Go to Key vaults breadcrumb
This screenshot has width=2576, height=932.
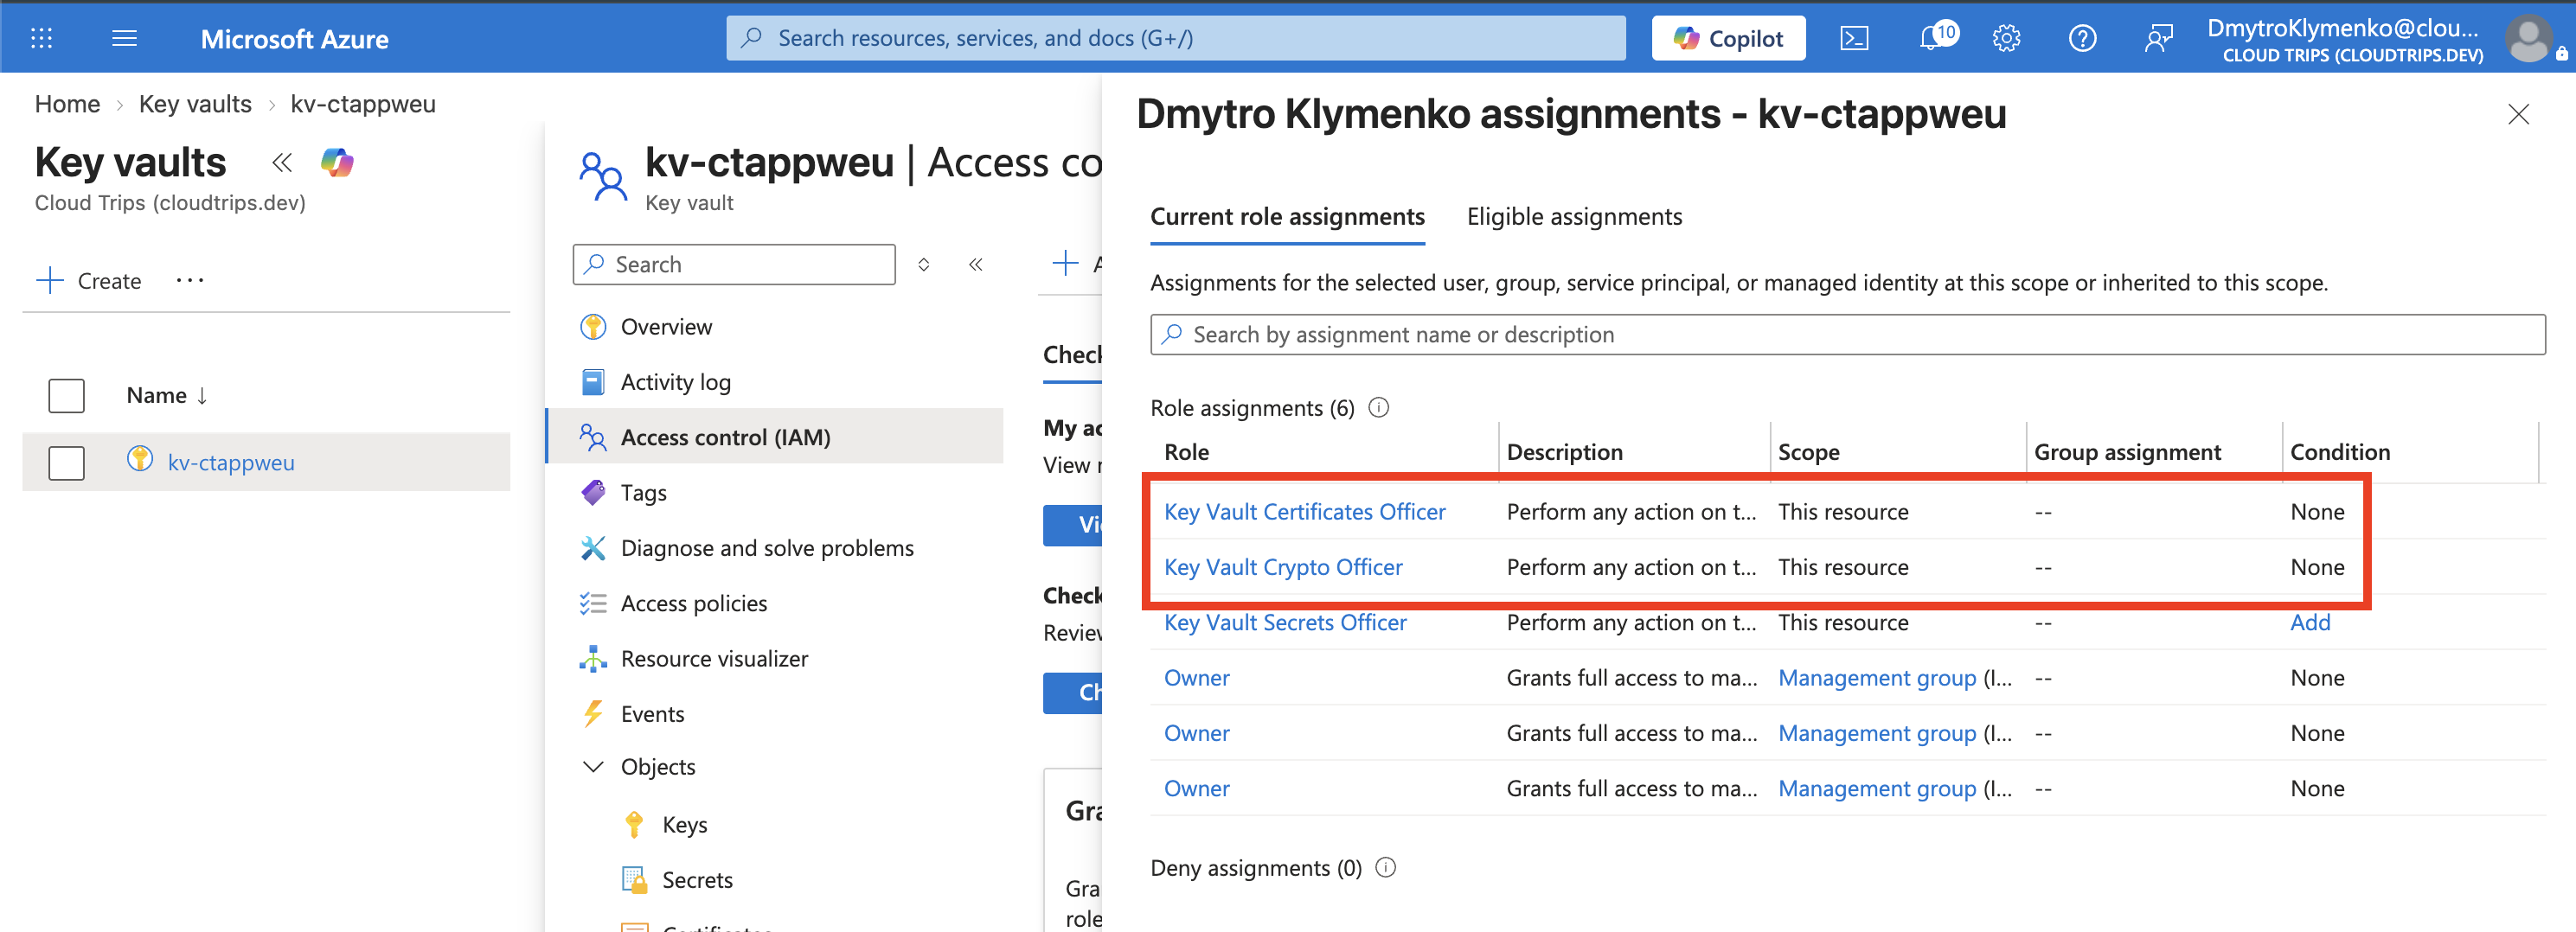(x=195, y=104)
